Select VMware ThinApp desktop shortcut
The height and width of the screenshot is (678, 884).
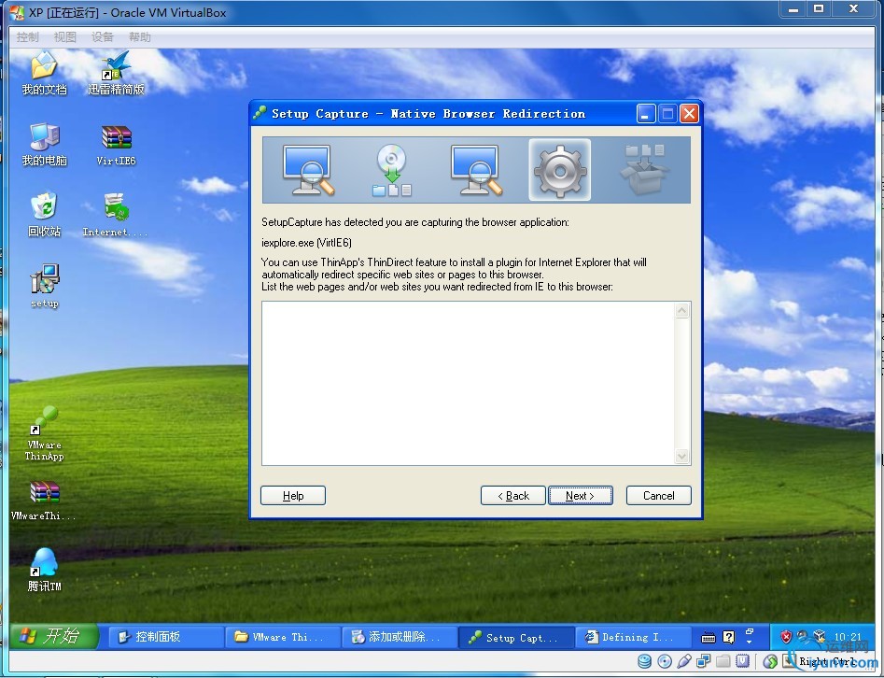coord(44,433)
